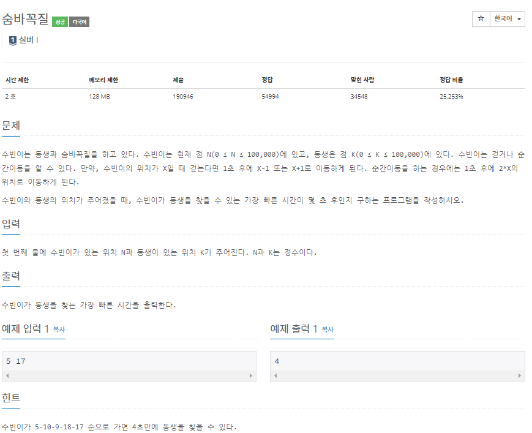Click the 정답 column header
532x433 pixels.
coord(267,80)
